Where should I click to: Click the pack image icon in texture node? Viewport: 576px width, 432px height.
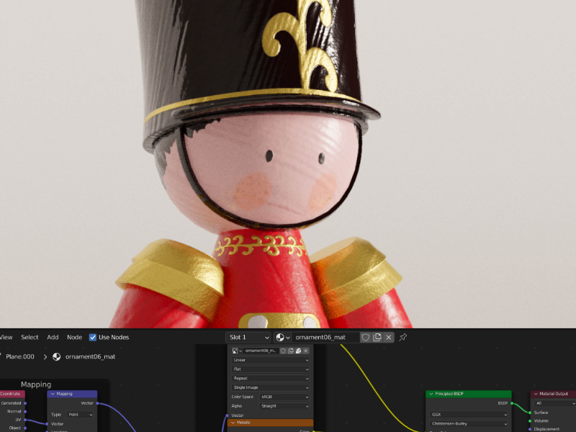[298, 351]
